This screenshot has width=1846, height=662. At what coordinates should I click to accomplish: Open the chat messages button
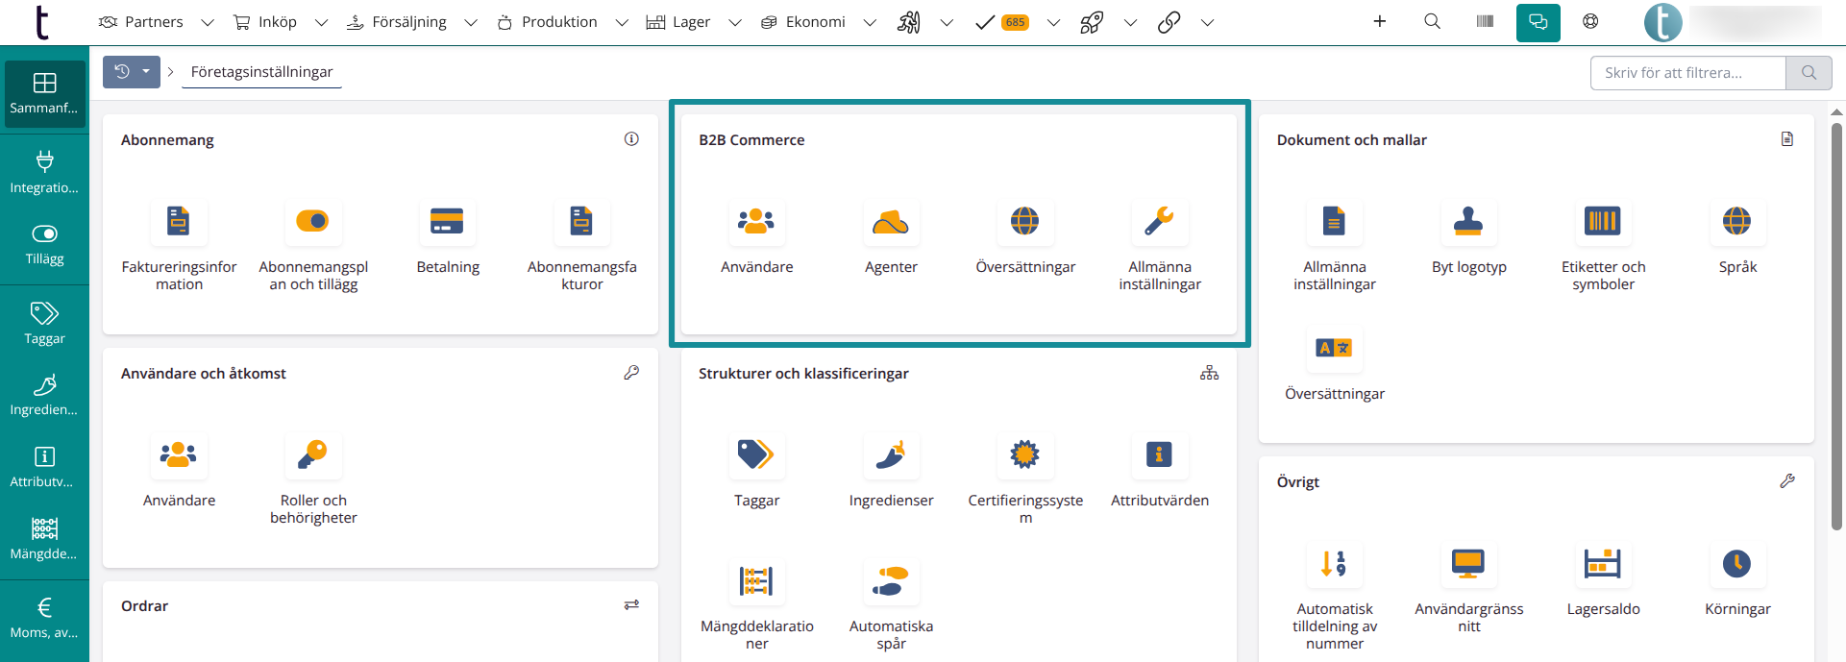coord(1538,22)
